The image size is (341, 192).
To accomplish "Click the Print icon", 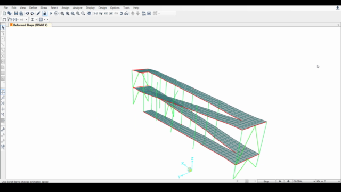I will tap(21, 13).
